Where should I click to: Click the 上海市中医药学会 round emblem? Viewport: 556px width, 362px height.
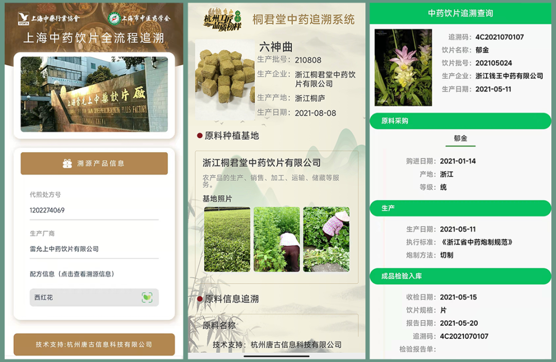coord(114,19)
